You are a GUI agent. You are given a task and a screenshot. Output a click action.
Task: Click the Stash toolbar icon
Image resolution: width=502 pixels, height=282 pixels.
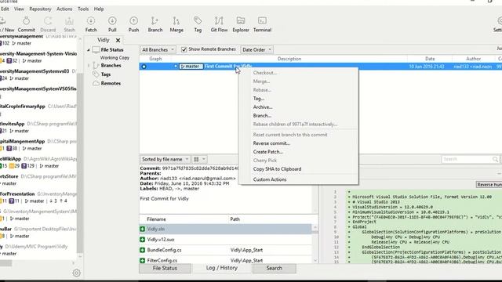click(x=69, y=24)
